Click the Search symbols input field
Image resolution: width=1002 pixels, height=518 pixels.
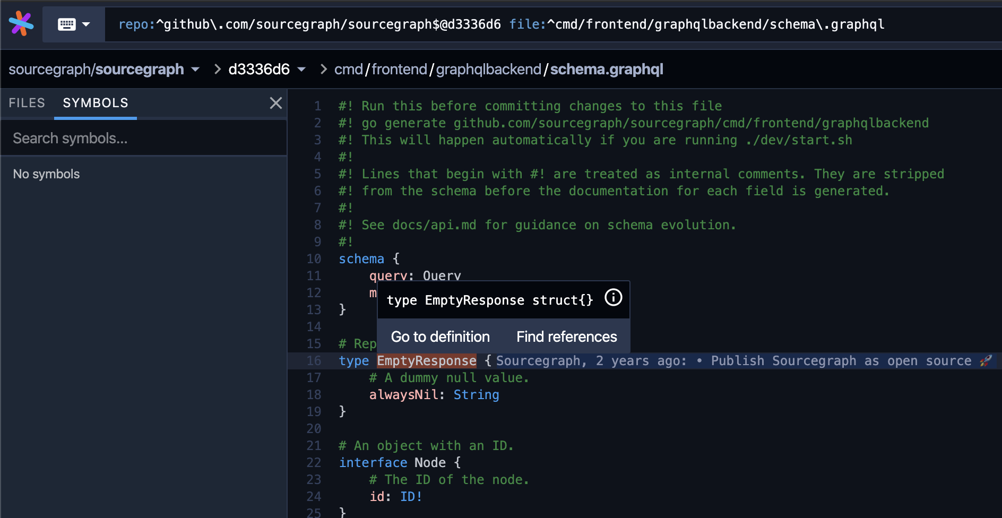click(144, 139)
